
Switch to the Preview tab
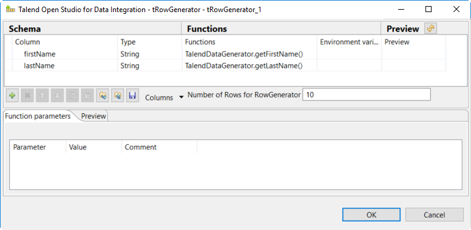point(93,116)
